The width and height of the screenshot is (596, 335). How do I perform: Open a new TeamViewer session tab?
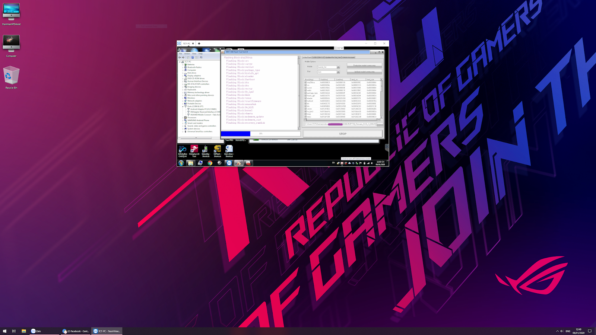point(199,44)
